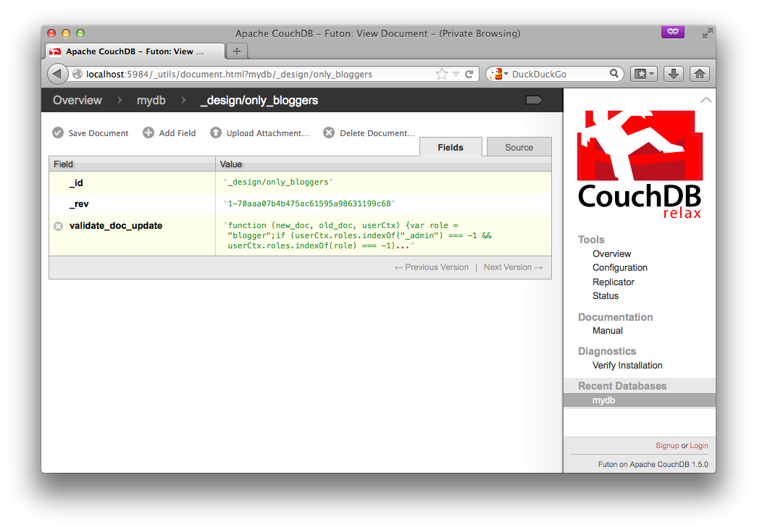Click the Add Field button

(x=170, y=132)
